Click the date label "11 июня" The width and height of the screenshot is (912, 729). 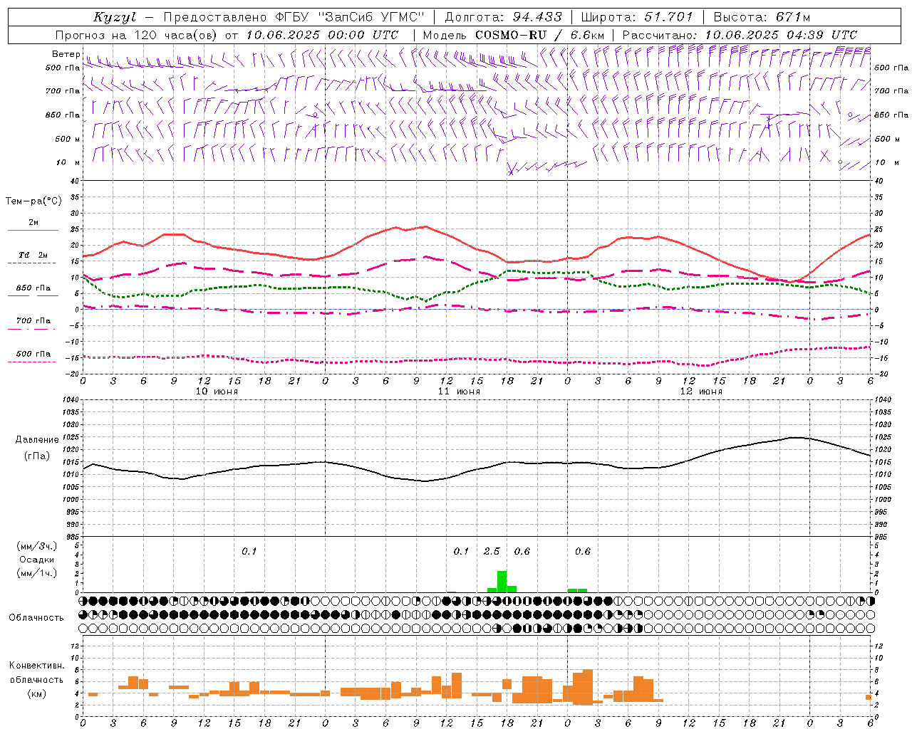459,392
